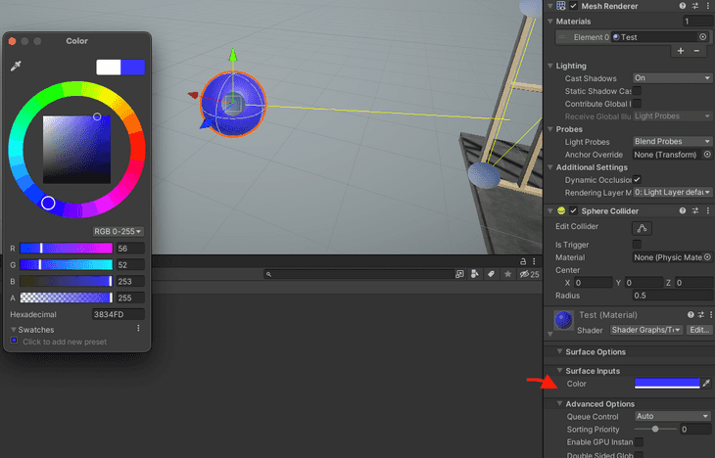This screenshot has height=458, width=715.
Task: Click the G channel slider
Action: pyautogui.click(x=67, y=264)
